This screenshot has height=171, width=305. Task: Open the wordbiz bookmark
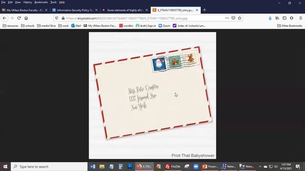coord(126,26)
